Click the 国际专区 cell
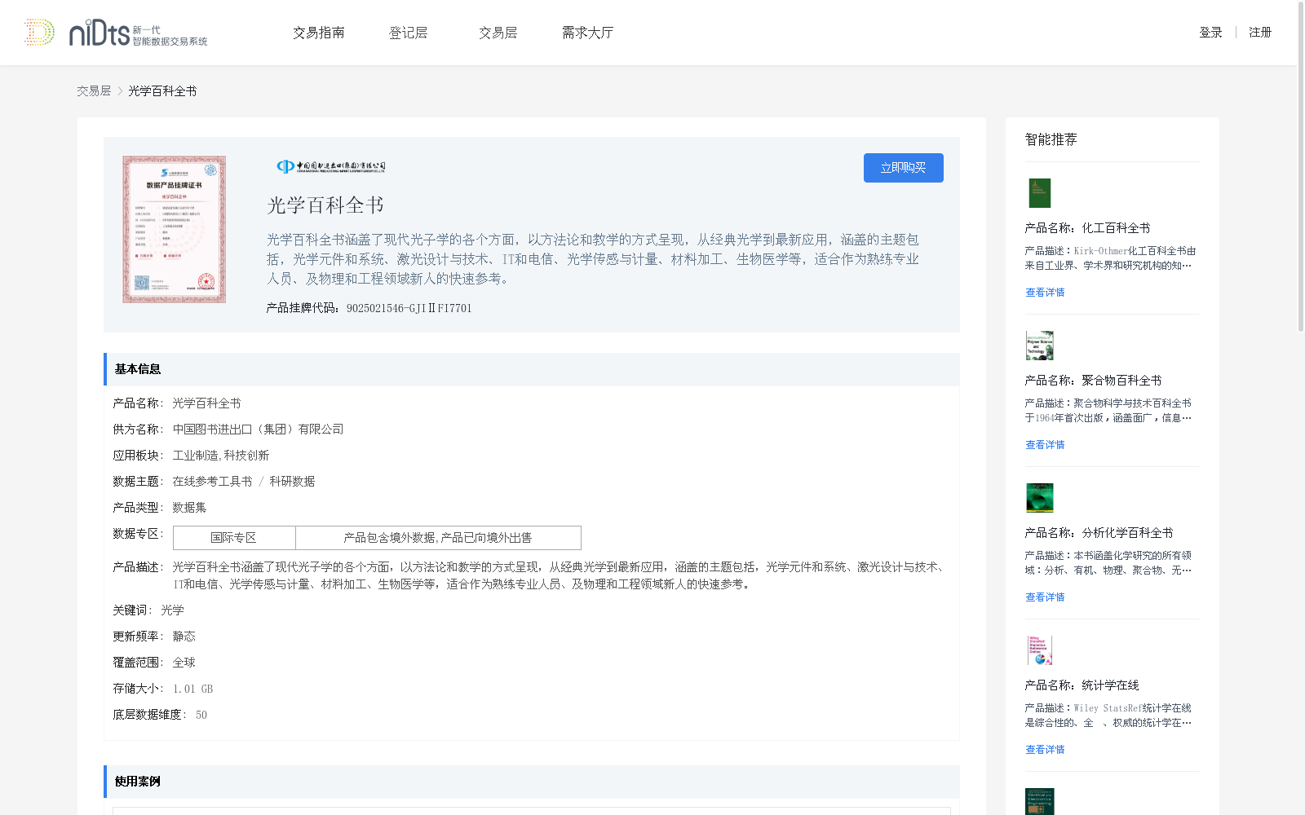Viewport: 1305px width, 815px height. [234, 538]
